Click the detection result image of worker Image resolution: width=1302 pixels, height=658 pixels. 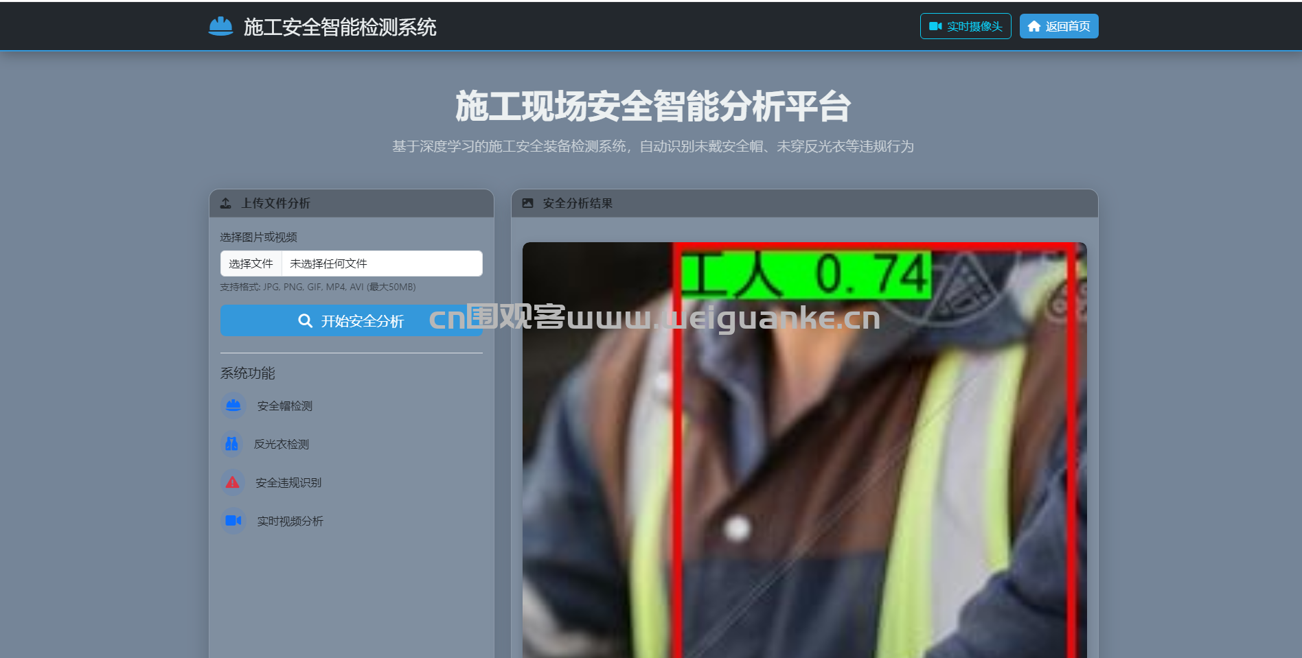click(x=805, y=450)
